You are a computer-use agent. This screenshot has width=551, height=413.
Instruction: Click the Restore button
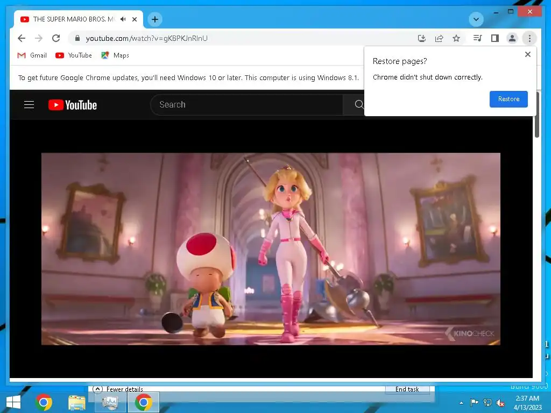tap(508, 99)
